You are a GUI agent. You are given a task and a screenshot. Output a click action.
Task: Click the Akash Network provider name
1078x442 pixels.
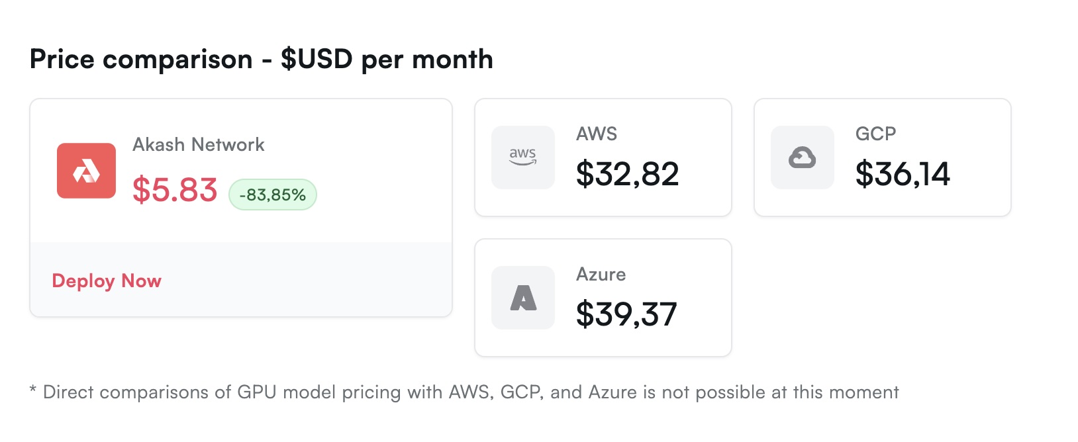(199, 145)
